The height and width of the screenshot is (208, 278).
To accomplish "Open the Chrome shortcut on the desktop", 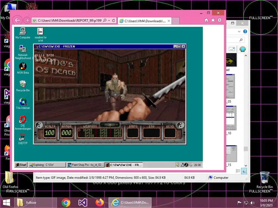I will (7, 67).
